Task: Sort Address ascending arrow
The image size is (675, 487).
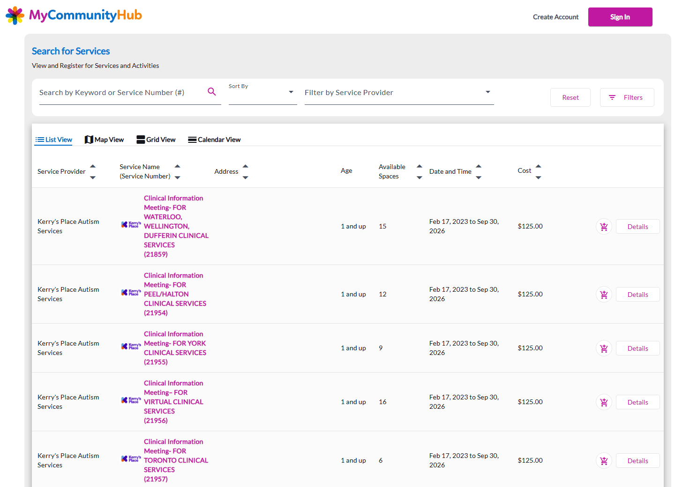Action: (x=246, y=166)
